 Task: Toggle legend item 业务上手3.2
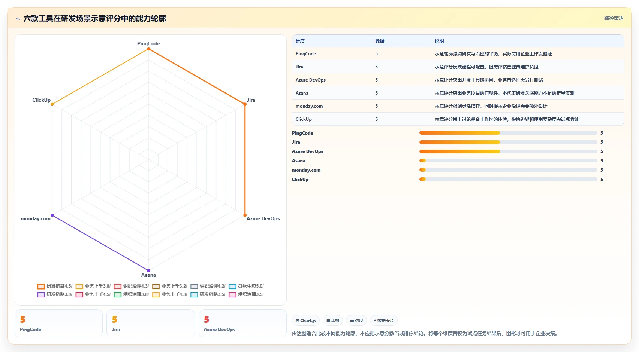point(169,286)
